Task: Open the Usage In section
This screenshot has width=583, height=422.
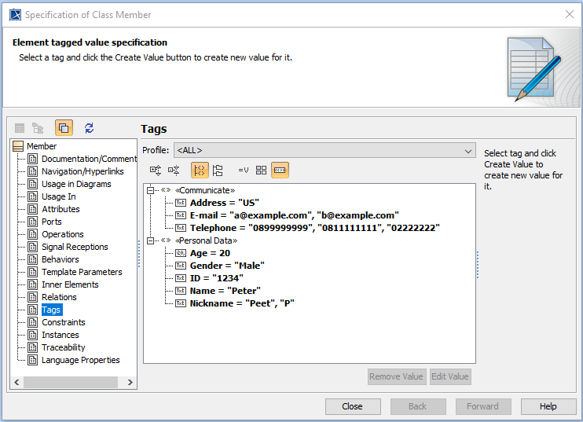Action: click(59, 196)
